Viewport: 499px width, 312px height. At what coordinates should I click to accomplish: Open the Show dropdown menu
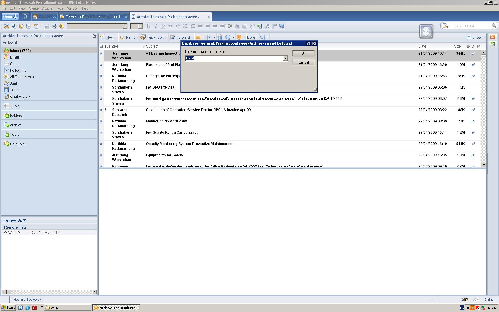pyautogui.click(x=476, y=37)
